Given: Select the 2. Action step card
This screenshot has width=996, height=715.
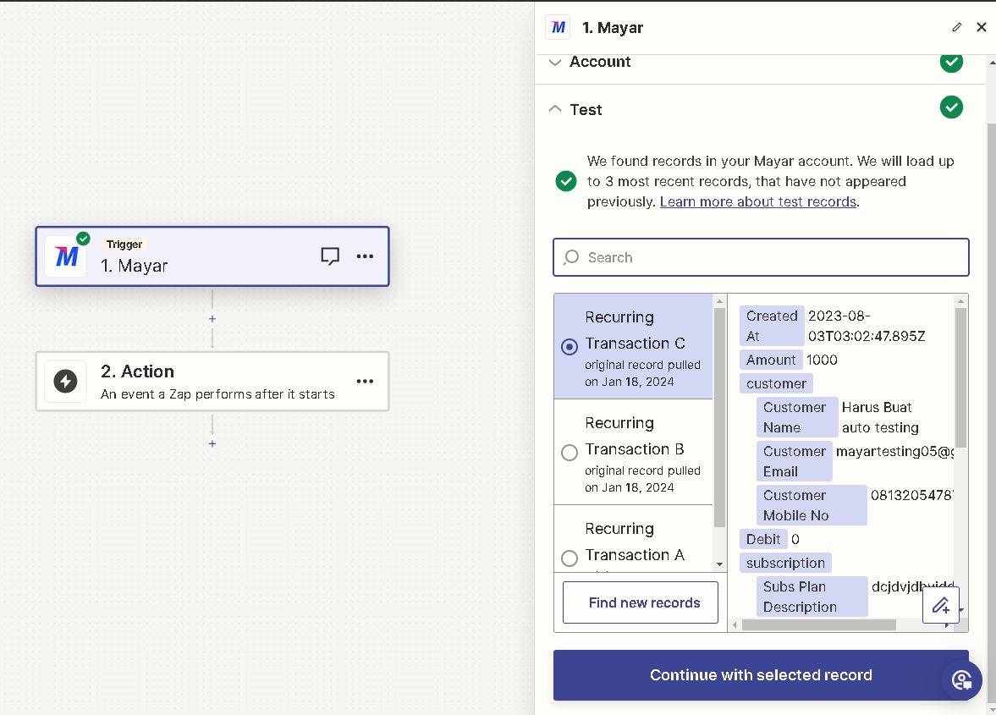Looking at the screenshot, I should point(212,381).
